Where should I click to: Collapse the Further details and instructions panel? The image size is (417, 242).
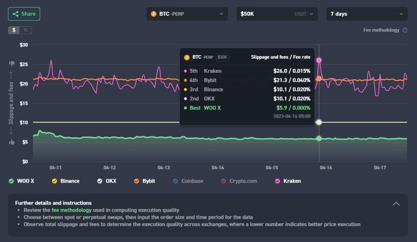[x=396, y=204]
